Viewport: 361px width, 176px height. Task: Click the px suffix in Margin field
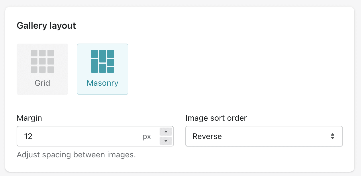click(147, 137)
